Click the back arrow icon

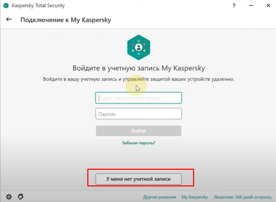pos(9,20)
